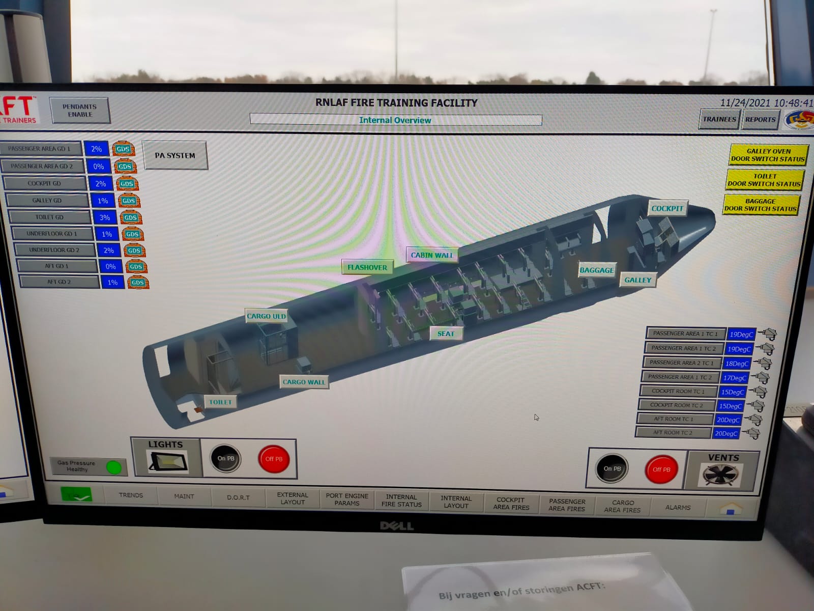Open the ALARMS tab
Screen dimensions: 814x611
[x=678, y=508]
